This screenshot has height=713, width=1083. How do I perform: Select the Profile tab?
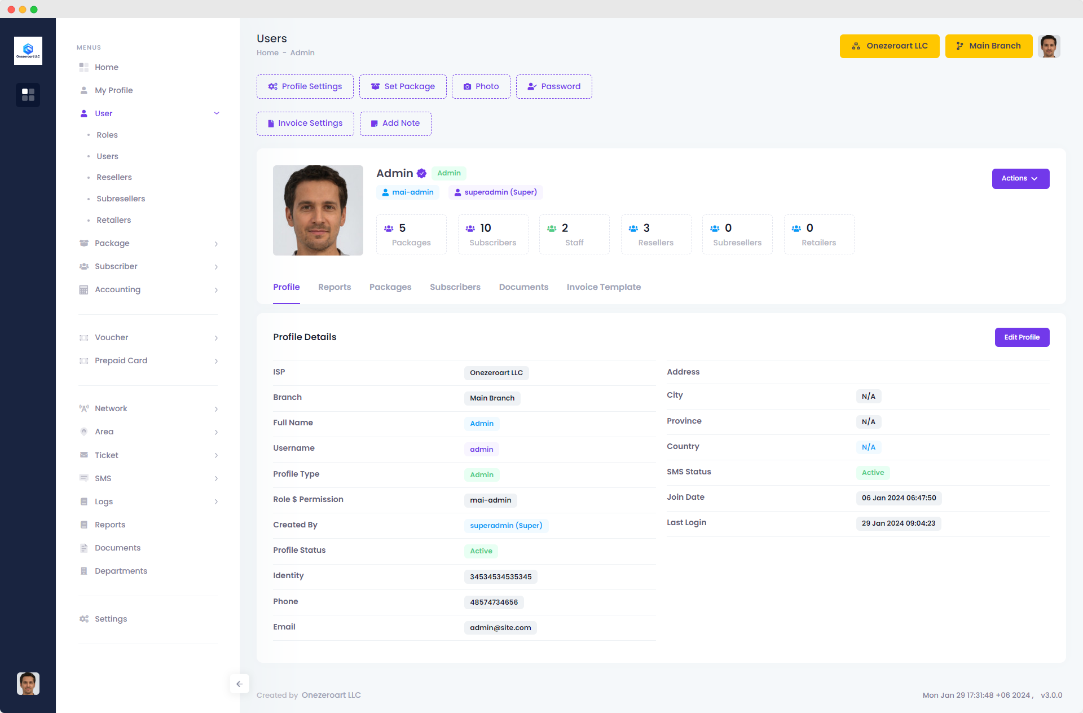[287, 287]
